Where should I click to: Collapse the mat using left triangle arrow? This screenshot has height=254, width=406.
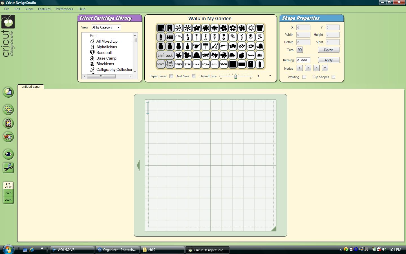pos(138,165)
